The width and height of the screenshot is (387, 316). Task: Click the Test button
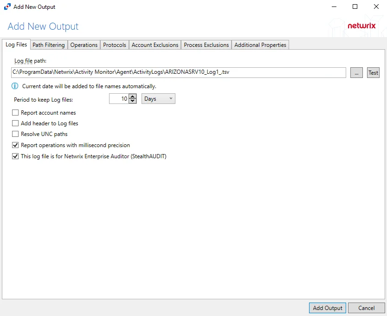[373, 72]
